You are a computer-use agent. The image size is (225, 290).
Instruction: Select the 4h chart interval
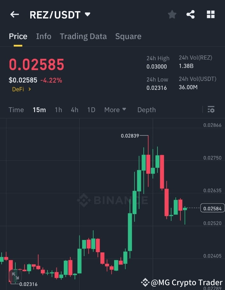(74, 110)
